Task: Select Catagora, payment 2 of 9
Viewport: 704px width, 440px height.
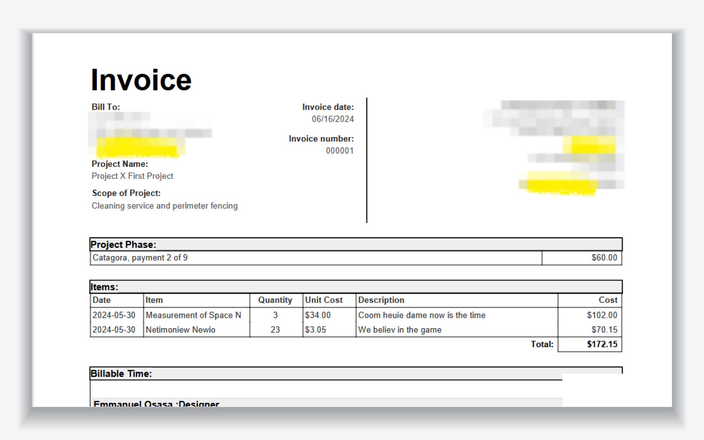Action: (x=140, y=258)
